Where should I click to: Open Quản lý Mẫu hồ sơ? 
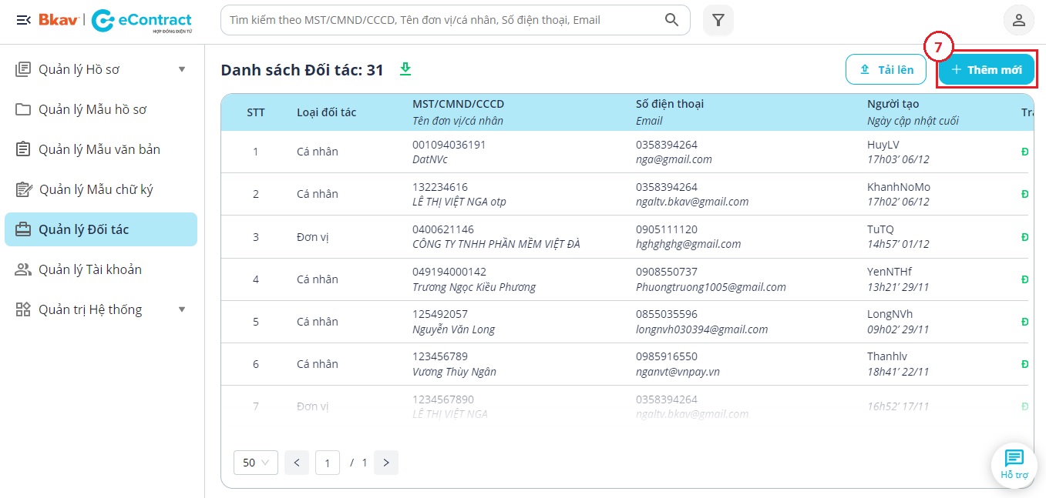[x=92, y=109]
